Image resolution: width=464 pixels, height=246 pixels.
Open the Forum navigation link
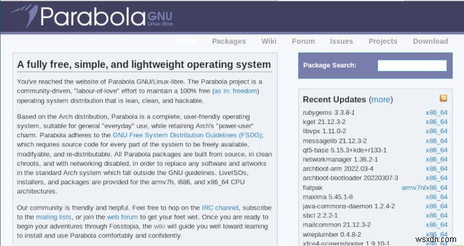(304, 41)
